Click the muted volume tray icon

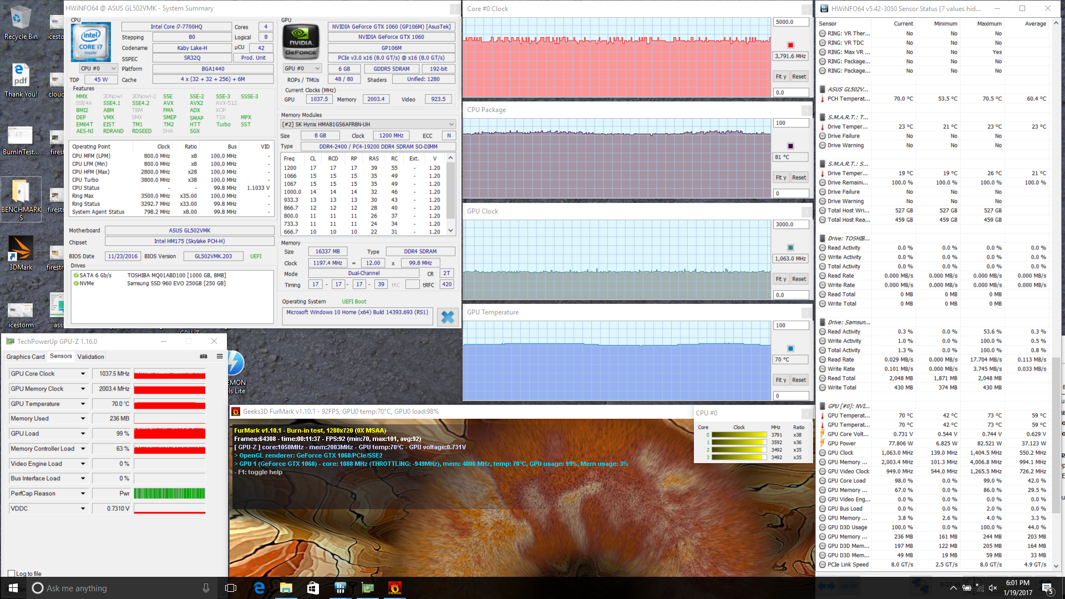click(x=993, y=588)
